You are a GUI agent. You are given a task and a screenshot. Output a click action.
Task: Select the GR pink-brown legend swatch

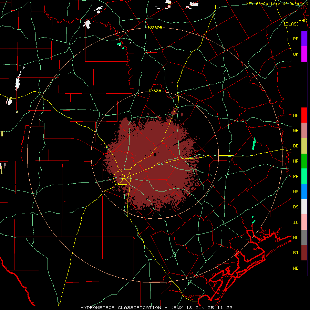coord(304,131)
